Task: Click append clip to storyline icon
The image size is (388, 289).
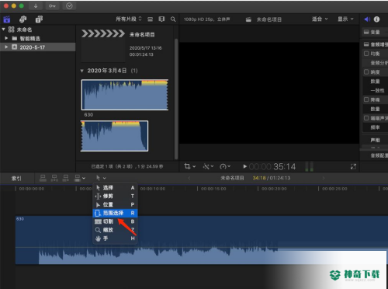Action: point(66,178)
